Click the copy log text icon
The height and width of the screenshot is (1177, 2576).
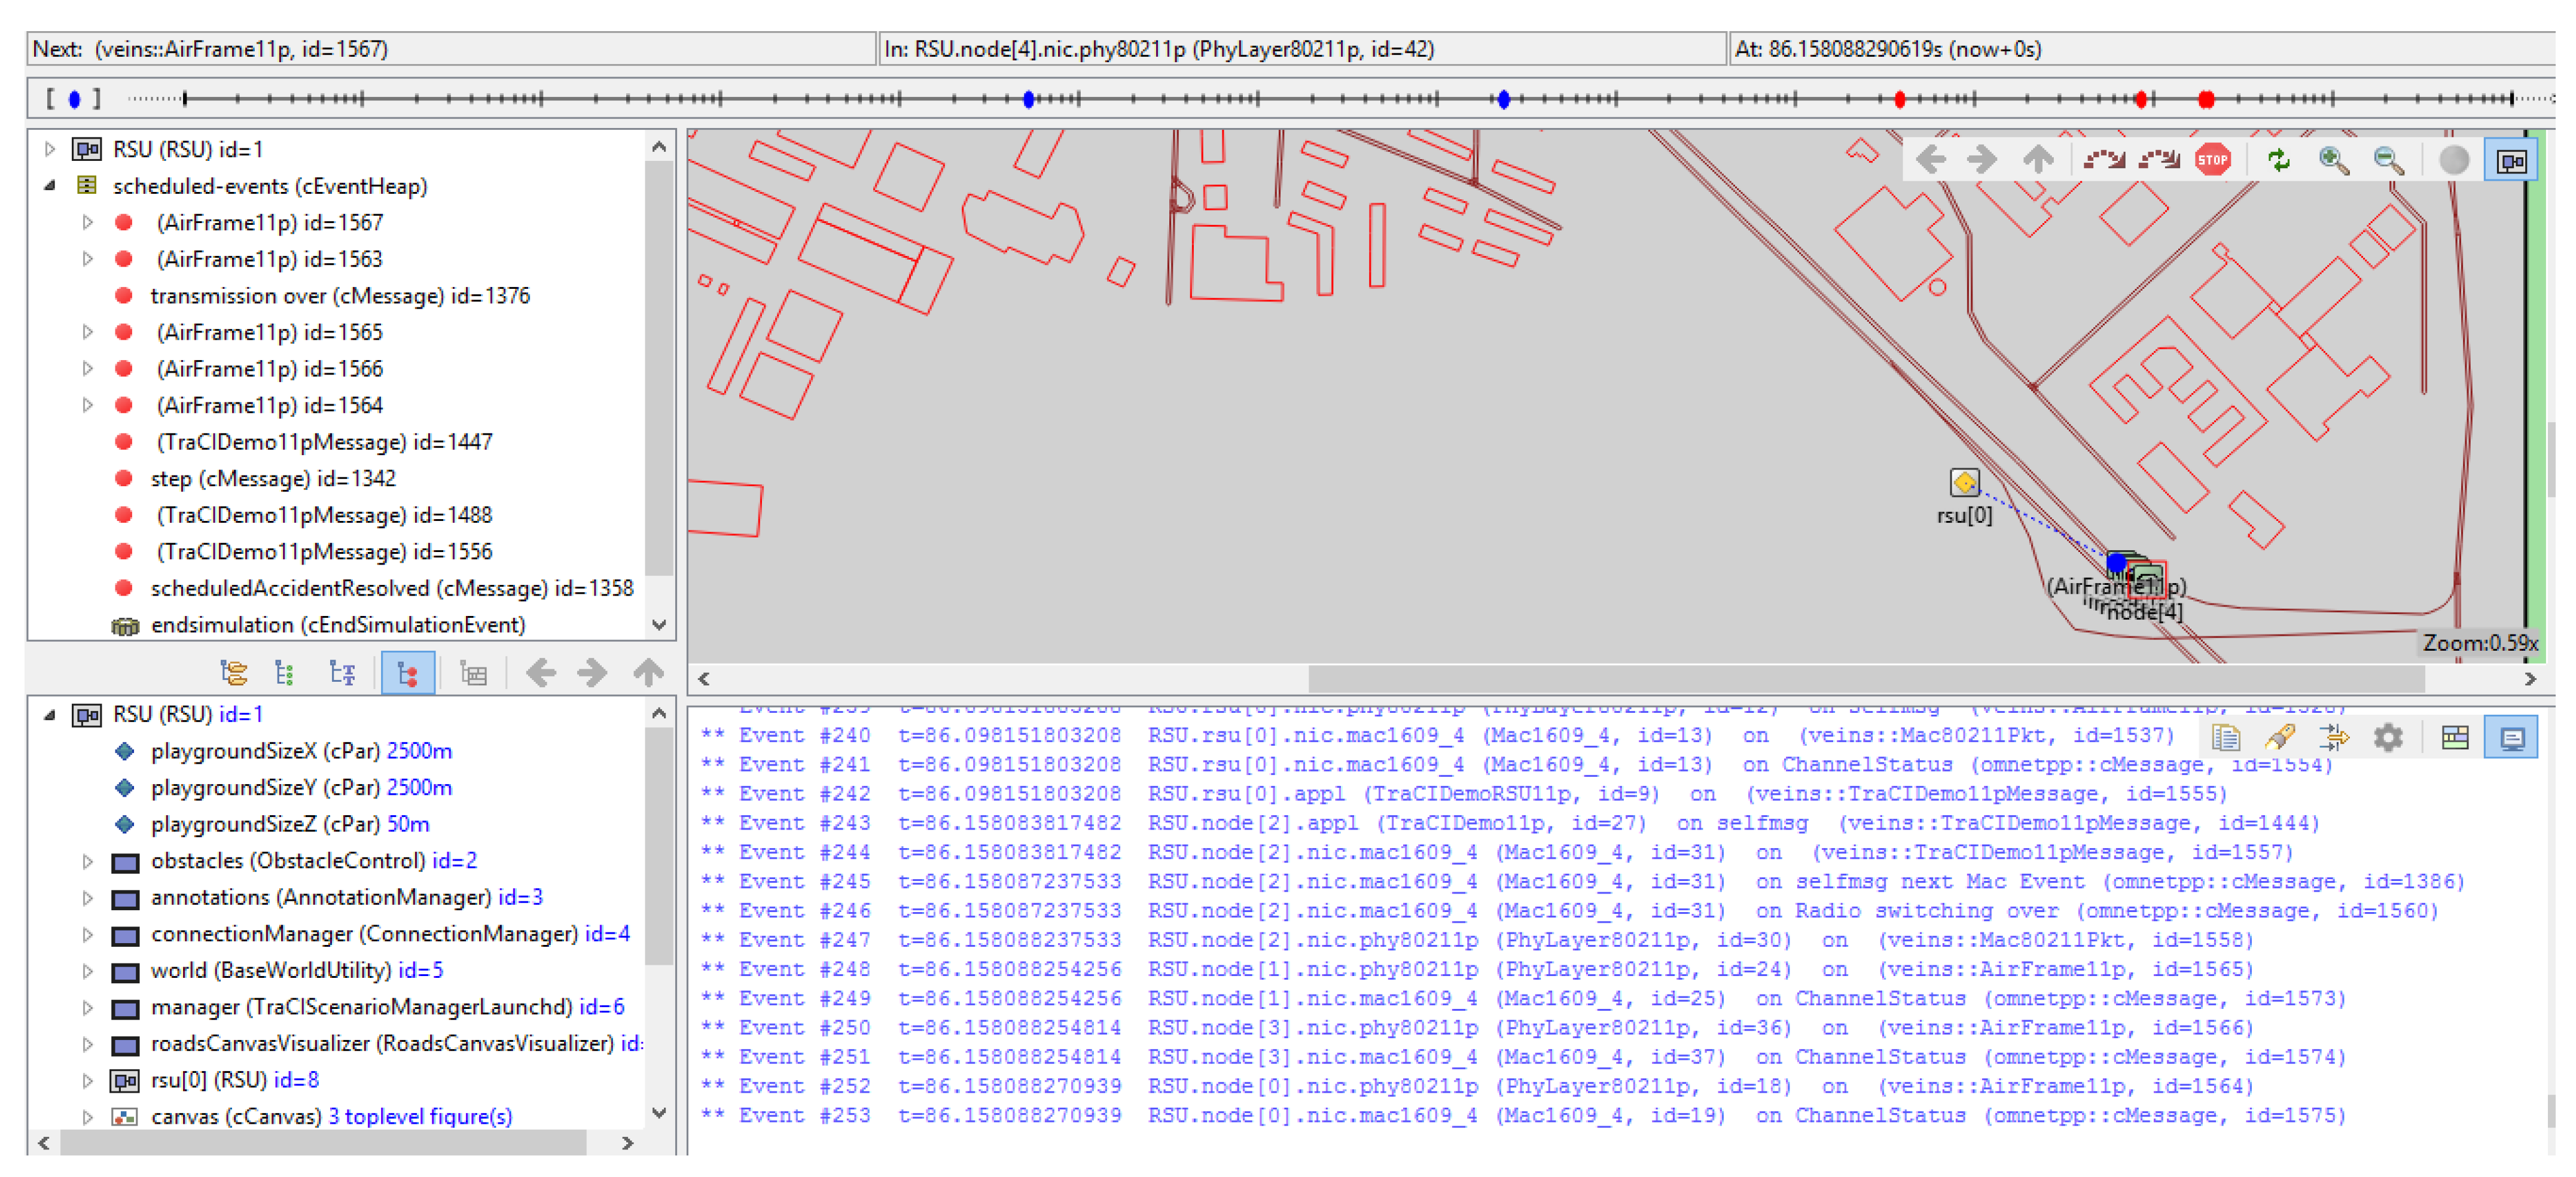(x=2225, y=738)
